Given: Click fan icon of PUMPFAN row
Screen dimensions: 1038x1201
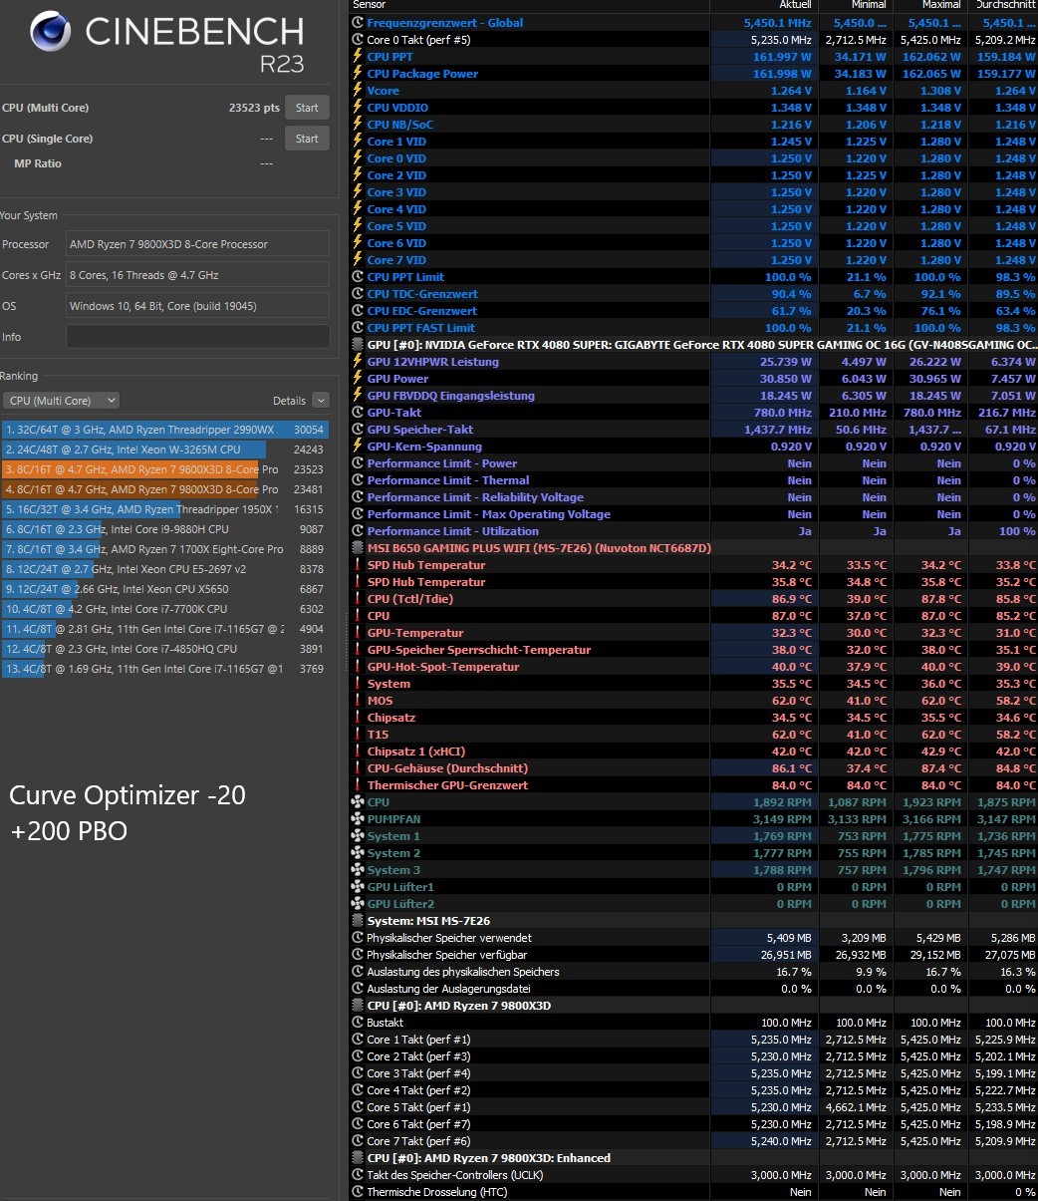Looking at the screenshot, I should pos(359,819).
